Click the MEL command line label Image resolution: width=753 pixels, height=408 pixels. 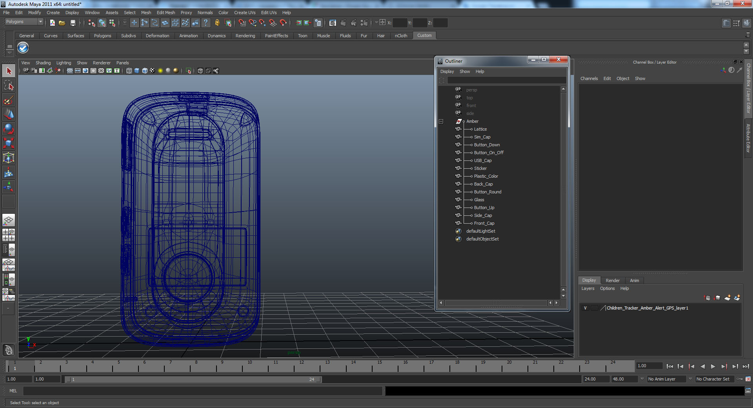point(13,391)
